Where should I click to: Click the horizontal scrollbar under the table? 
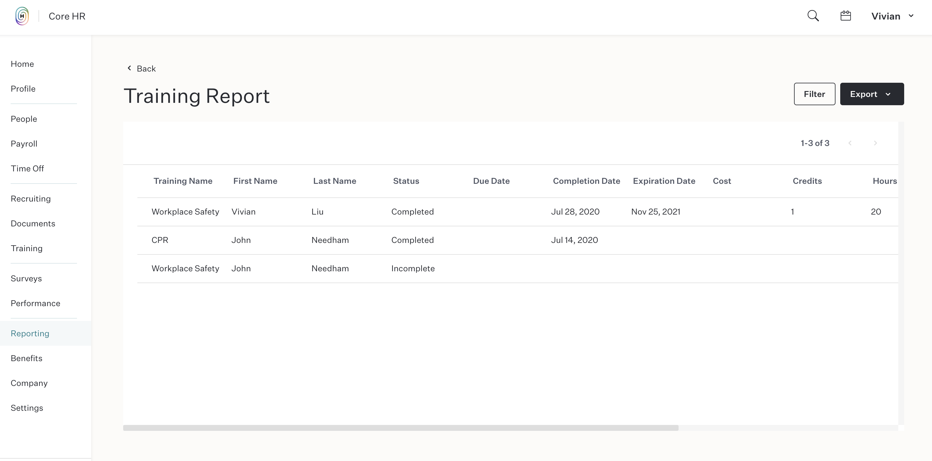pyautogui.click(x=401, y=428)
